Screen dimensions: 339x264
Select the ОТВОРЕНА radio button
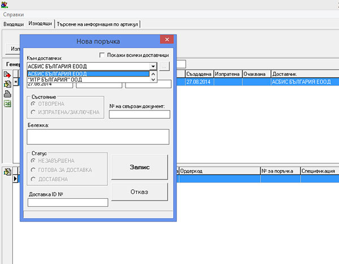point(34,104)
